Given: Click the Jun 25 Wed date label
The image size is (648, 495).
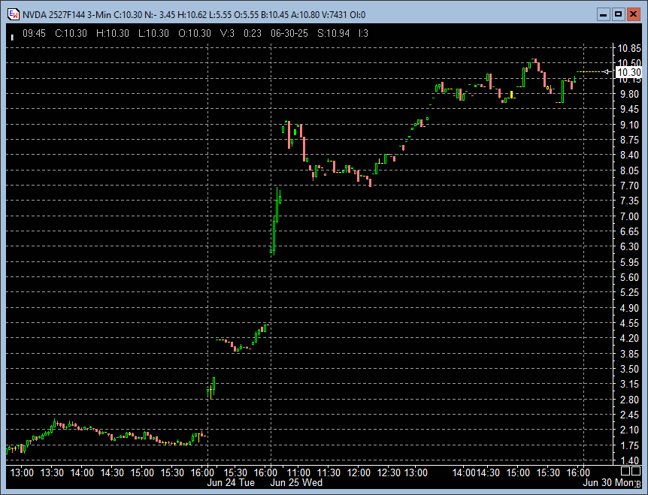Looking at the screenshot, I should pos(296,483).
